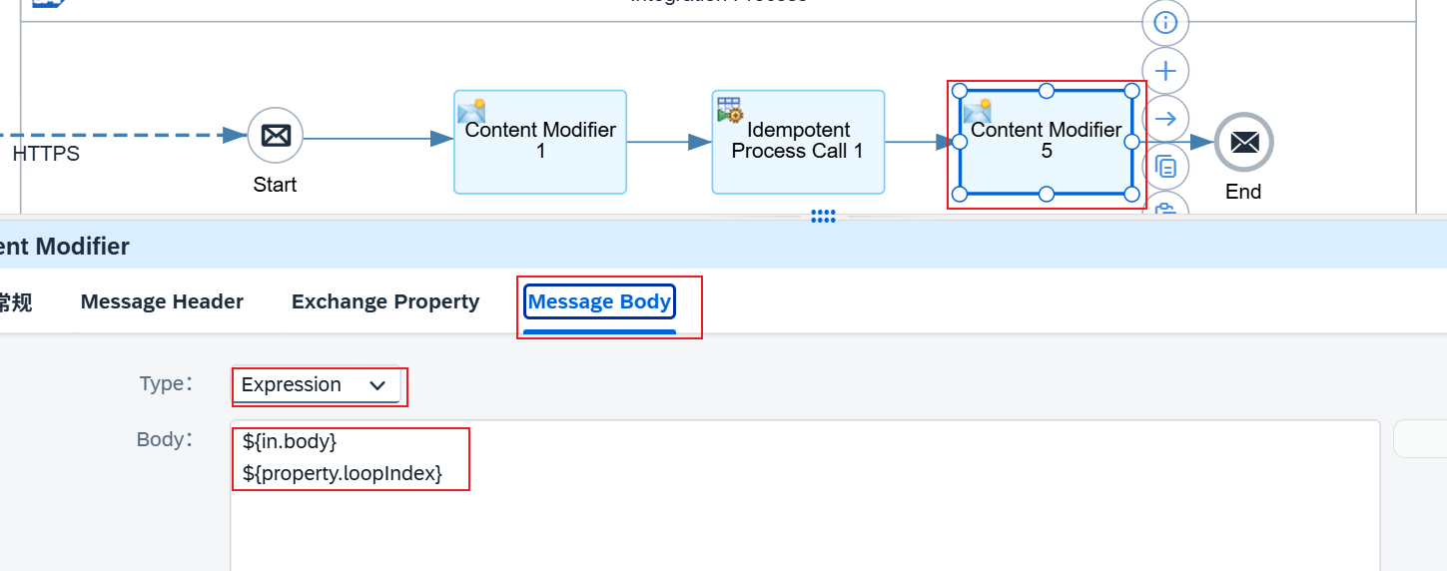
Task: Click the Start message event icon
Action: coord(275,135)
